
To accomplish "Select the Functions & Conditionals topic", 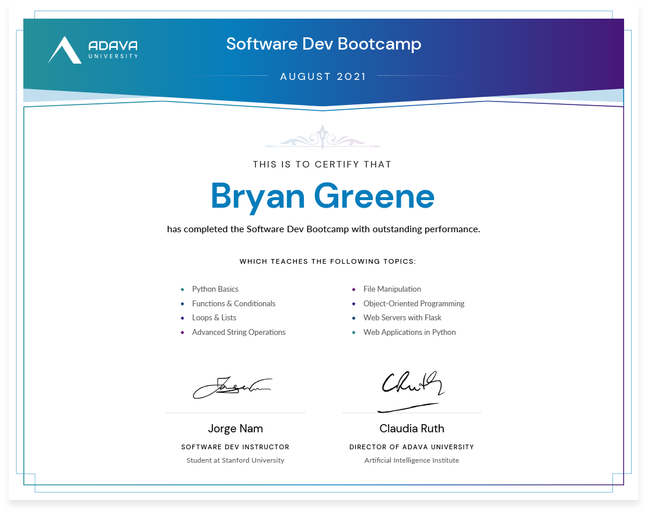I will tap(233, 303).
